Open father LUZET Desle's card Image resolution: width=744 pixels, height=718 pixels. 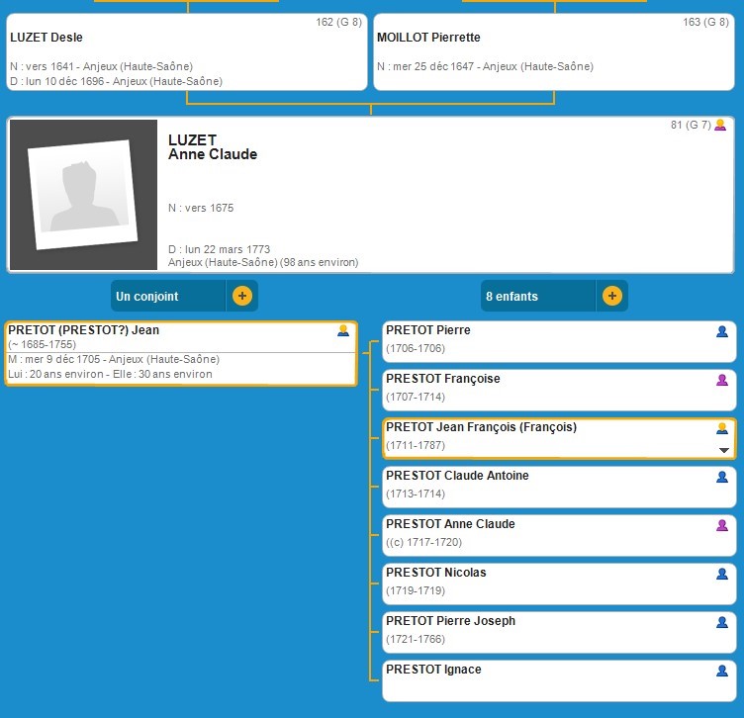pyautogui.click(x=185, y=51)
